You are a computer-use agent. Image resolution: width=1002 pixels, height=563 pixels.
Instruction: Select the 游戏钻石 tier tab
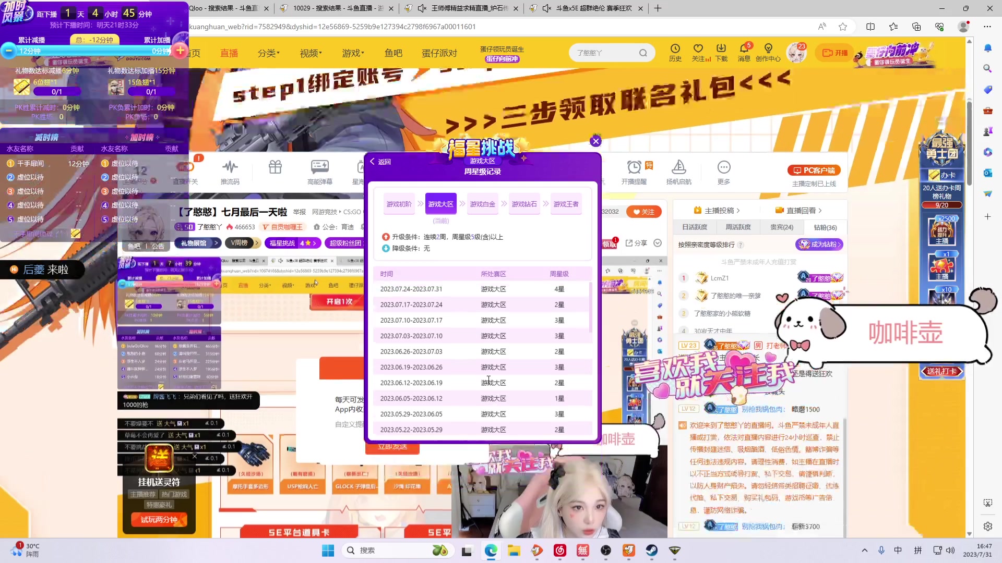click(524, 204)
